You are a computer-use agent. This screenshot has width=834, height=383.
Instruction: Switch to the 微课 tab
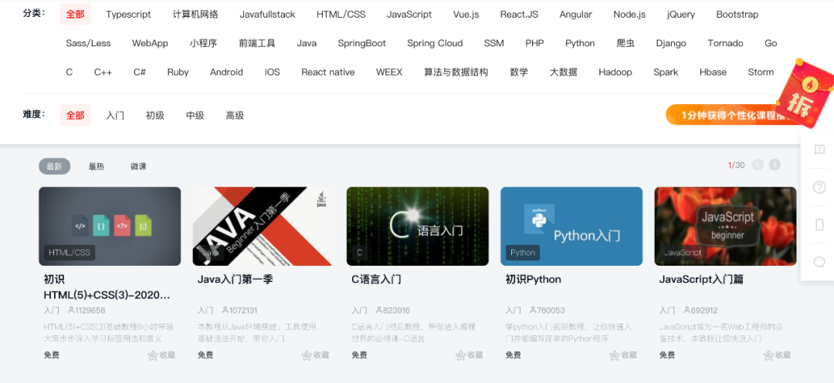click(x=138, y=166)
